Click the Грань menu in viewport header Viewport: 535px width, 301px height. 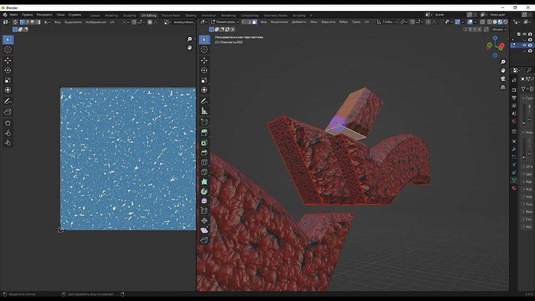pyautogui.click(x=356, y=22)
